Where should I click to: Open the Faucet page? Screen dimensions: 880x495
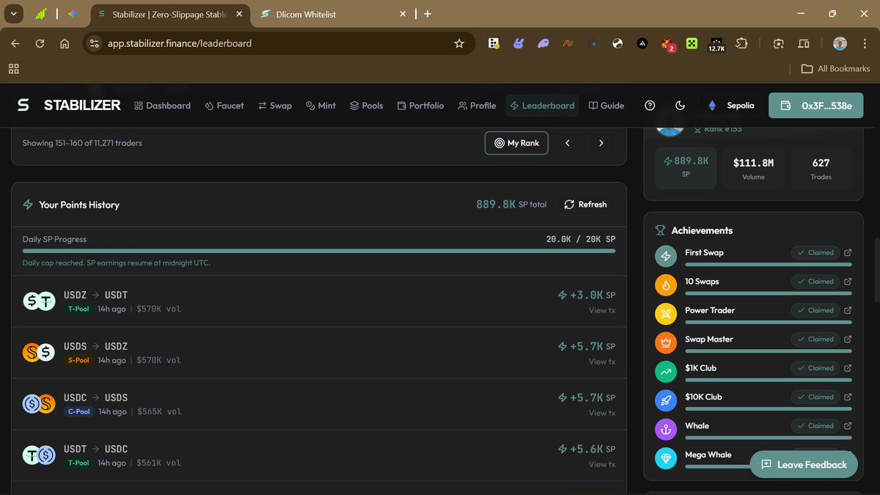coord(224,106)
